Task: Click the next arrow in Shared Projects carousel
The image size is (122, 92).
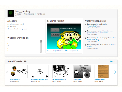Action: click(x=115, y=72)
